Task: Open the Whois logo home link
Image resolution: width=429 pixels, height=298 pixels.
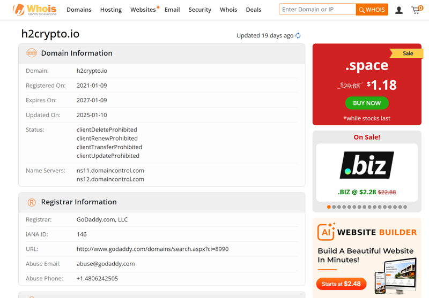Action: click(x=35, y=10)
